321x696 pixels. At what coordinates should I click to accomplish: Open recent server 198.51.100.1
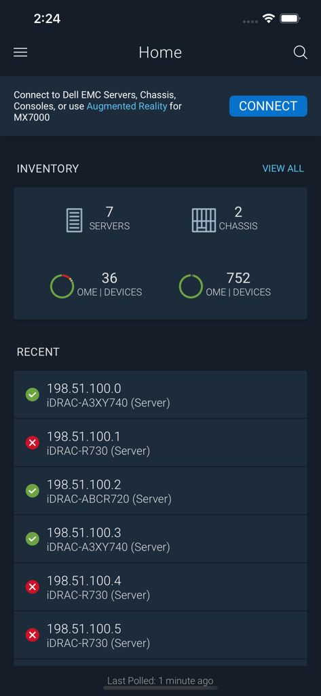coord(160,442)
